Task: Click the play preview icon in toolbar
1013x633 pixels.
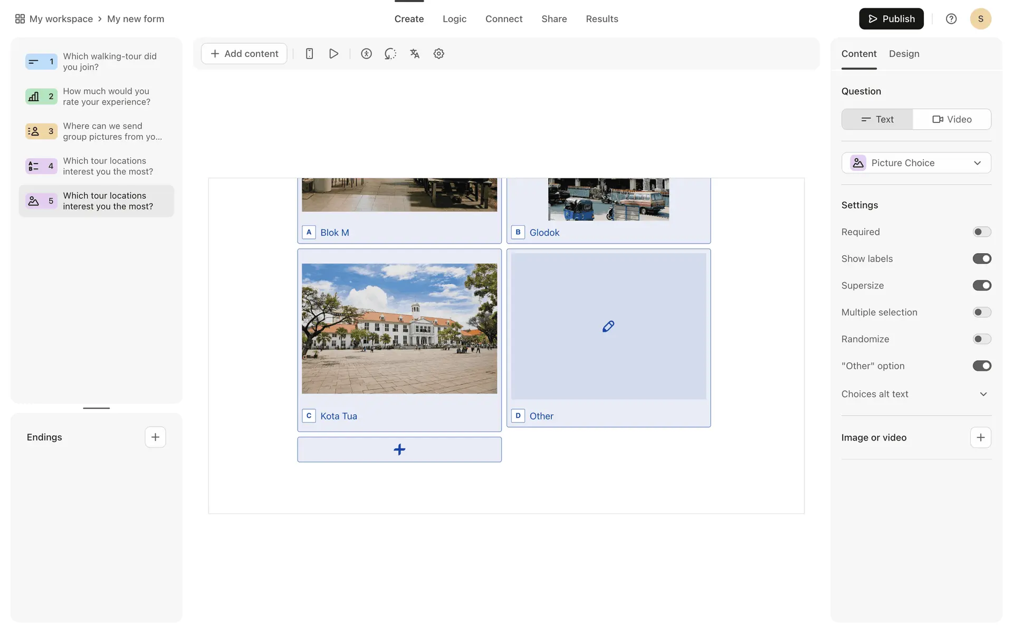Action: point(333,54)
